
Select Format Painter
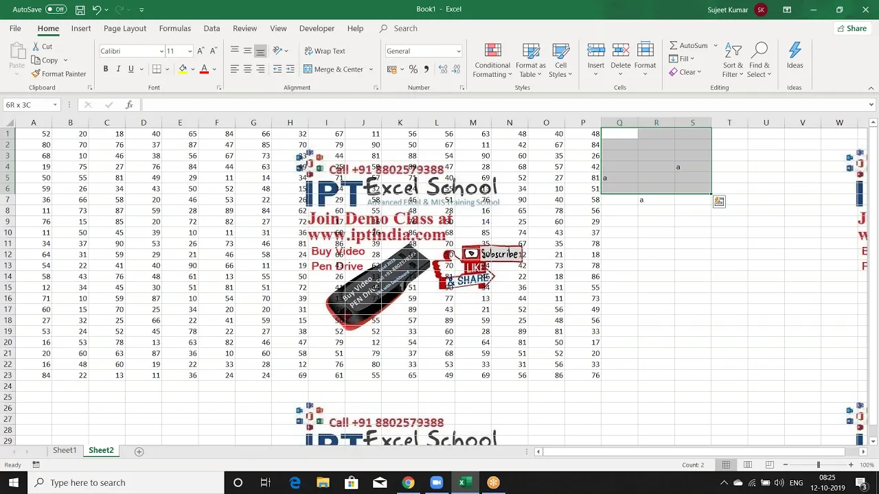[59, 73]
